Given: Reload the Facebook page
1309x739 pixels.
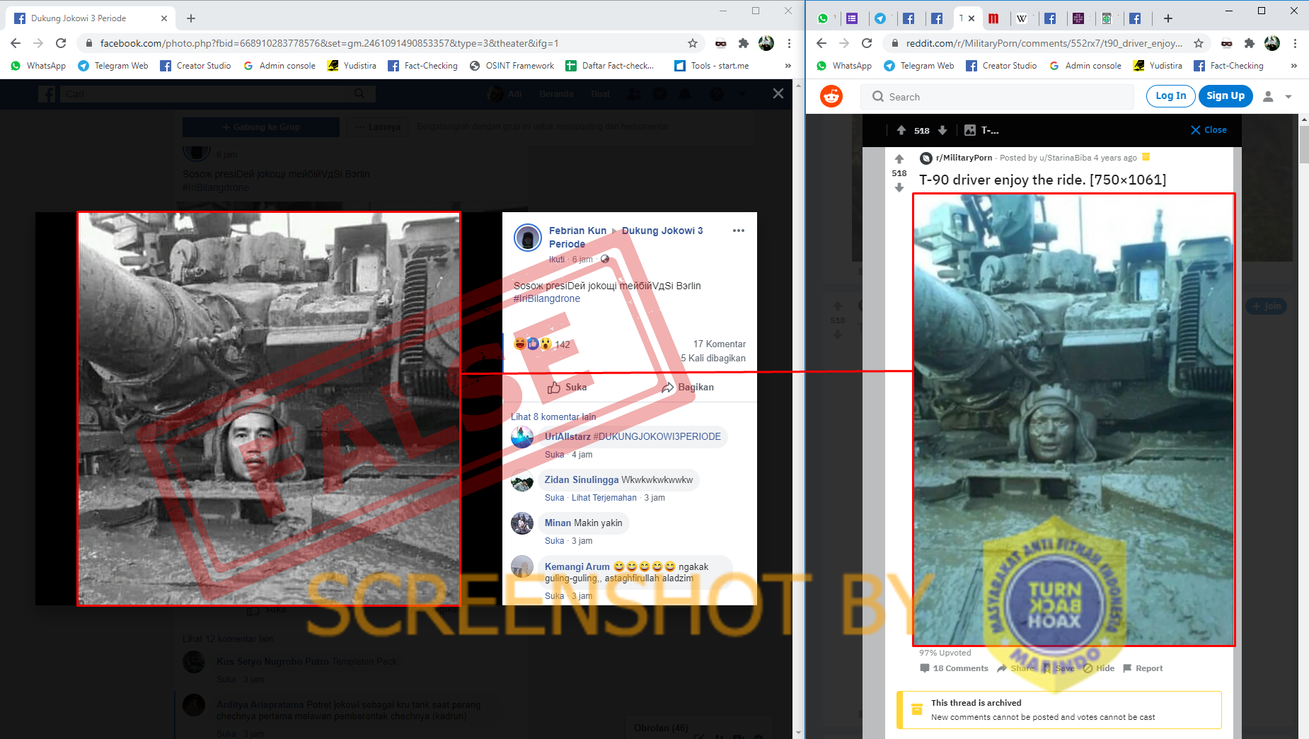Looking at the screenshot, I should coord(61,43).
